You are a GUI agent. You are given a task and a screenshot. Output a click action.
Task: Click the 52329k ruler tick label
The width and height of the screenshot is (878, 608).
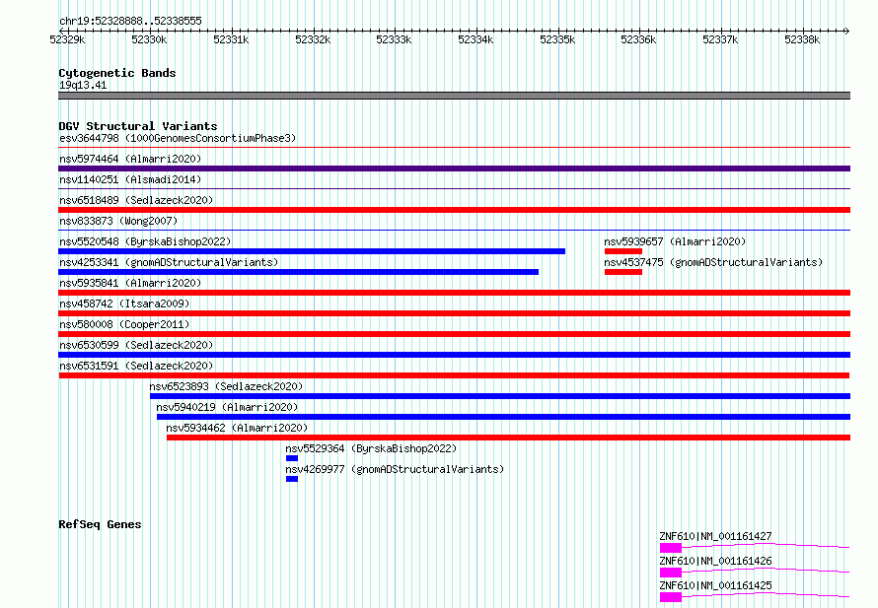point(67,39)
